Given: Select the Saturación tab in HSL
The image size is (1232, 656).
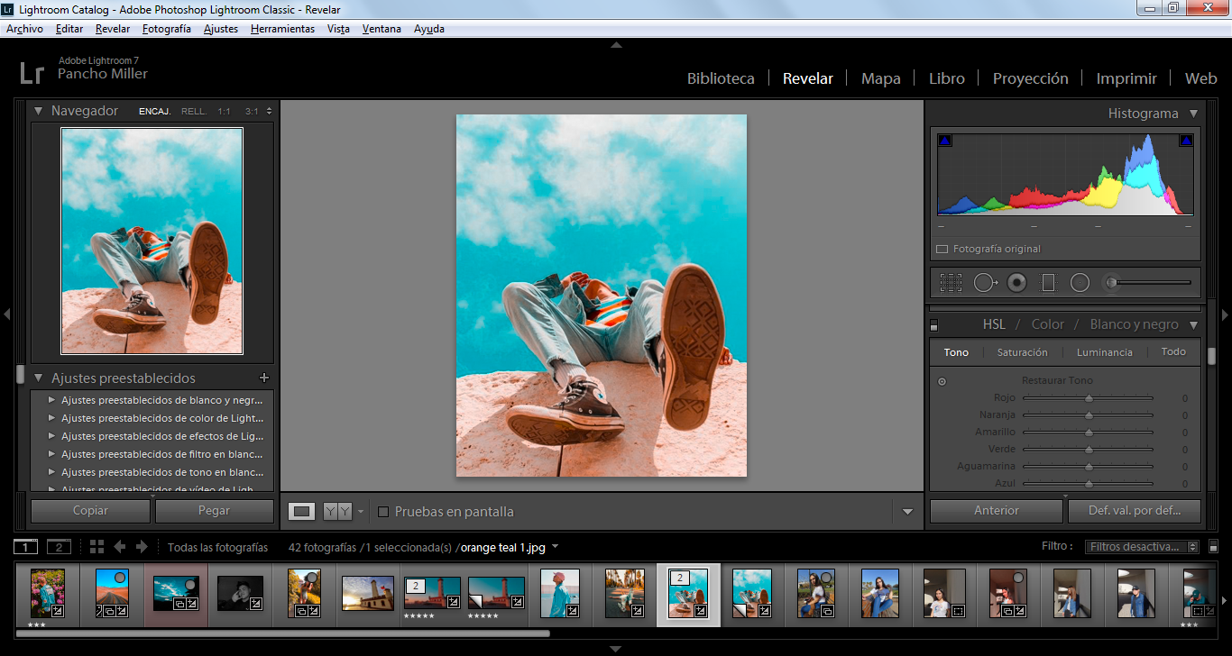Looking at the screenshot, I should [x=1022, y=352].
